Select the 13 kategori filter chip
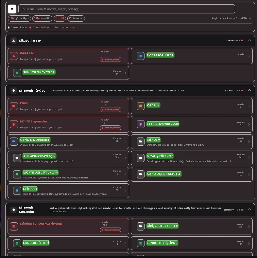257x258 pixels. [x=76, y=18]
